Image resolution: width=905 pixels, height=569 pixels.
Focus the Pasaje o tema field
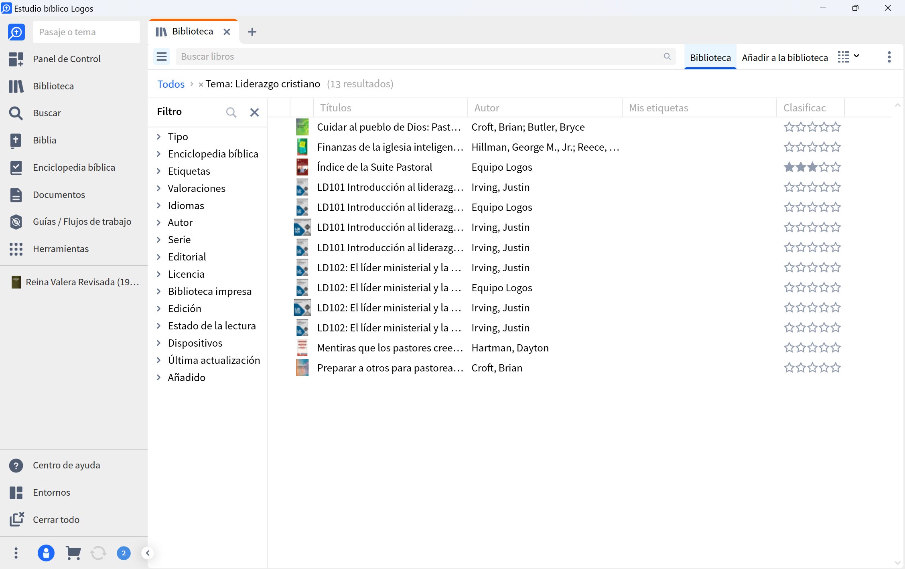coord(86,32)
